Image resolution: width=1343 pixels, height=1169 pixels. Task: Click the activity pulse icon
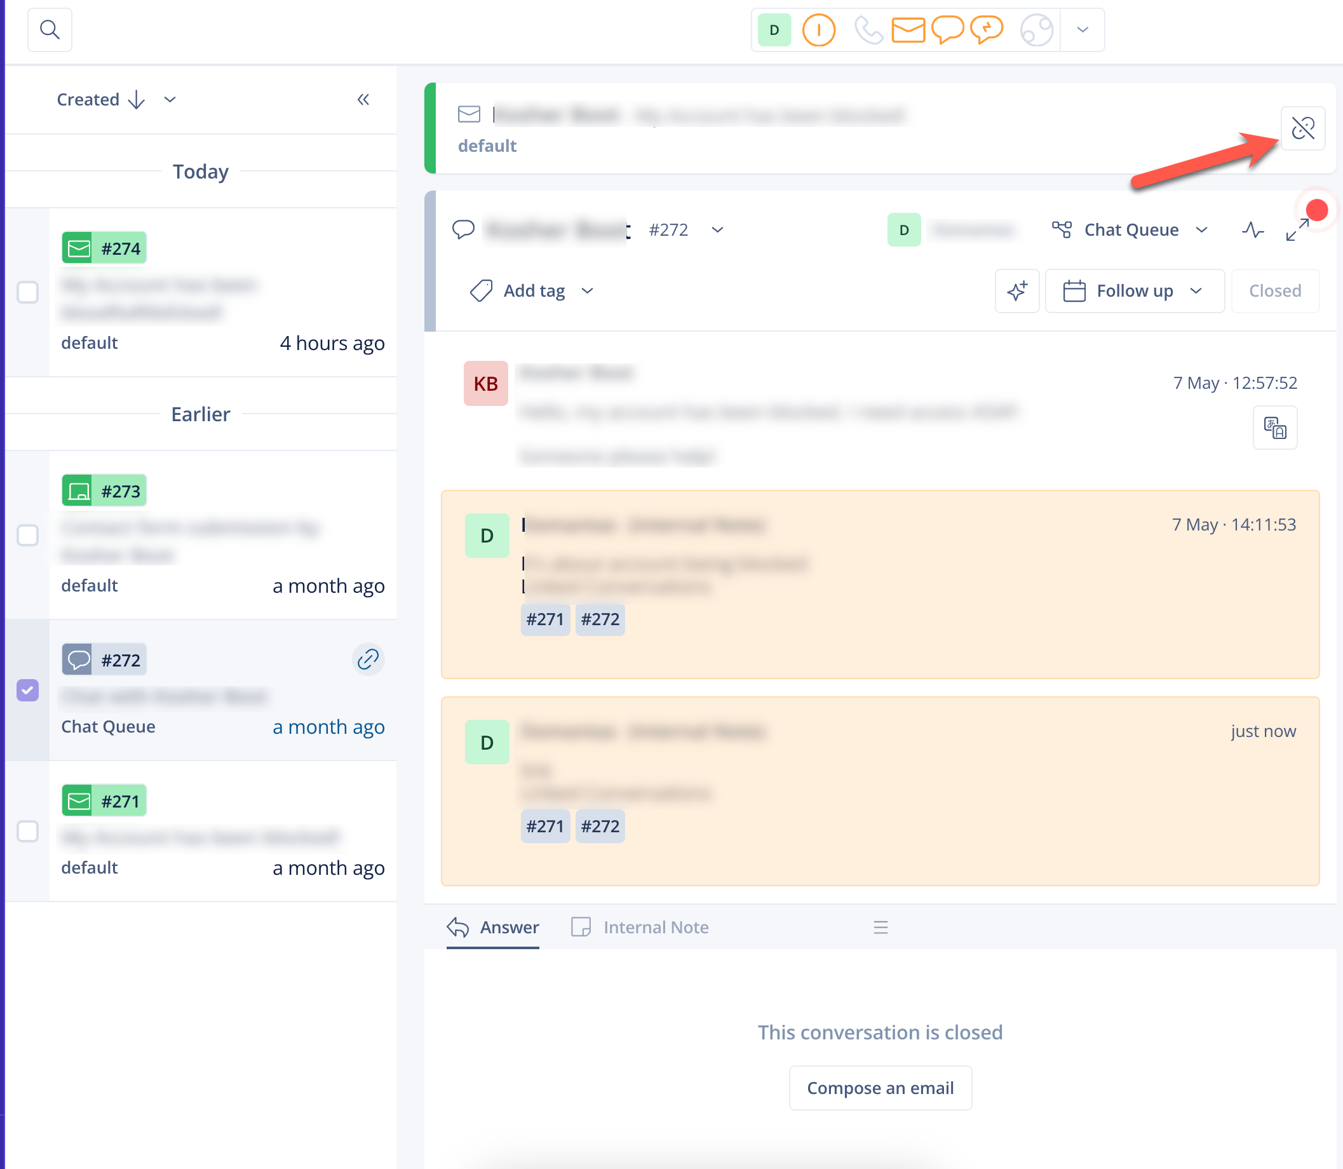[1252, 229]
